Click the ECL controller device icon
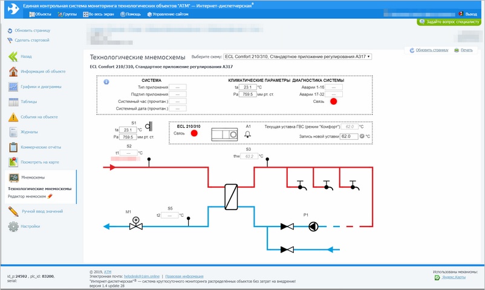Screen dimensions: 485x290 (x=224, y=135)
